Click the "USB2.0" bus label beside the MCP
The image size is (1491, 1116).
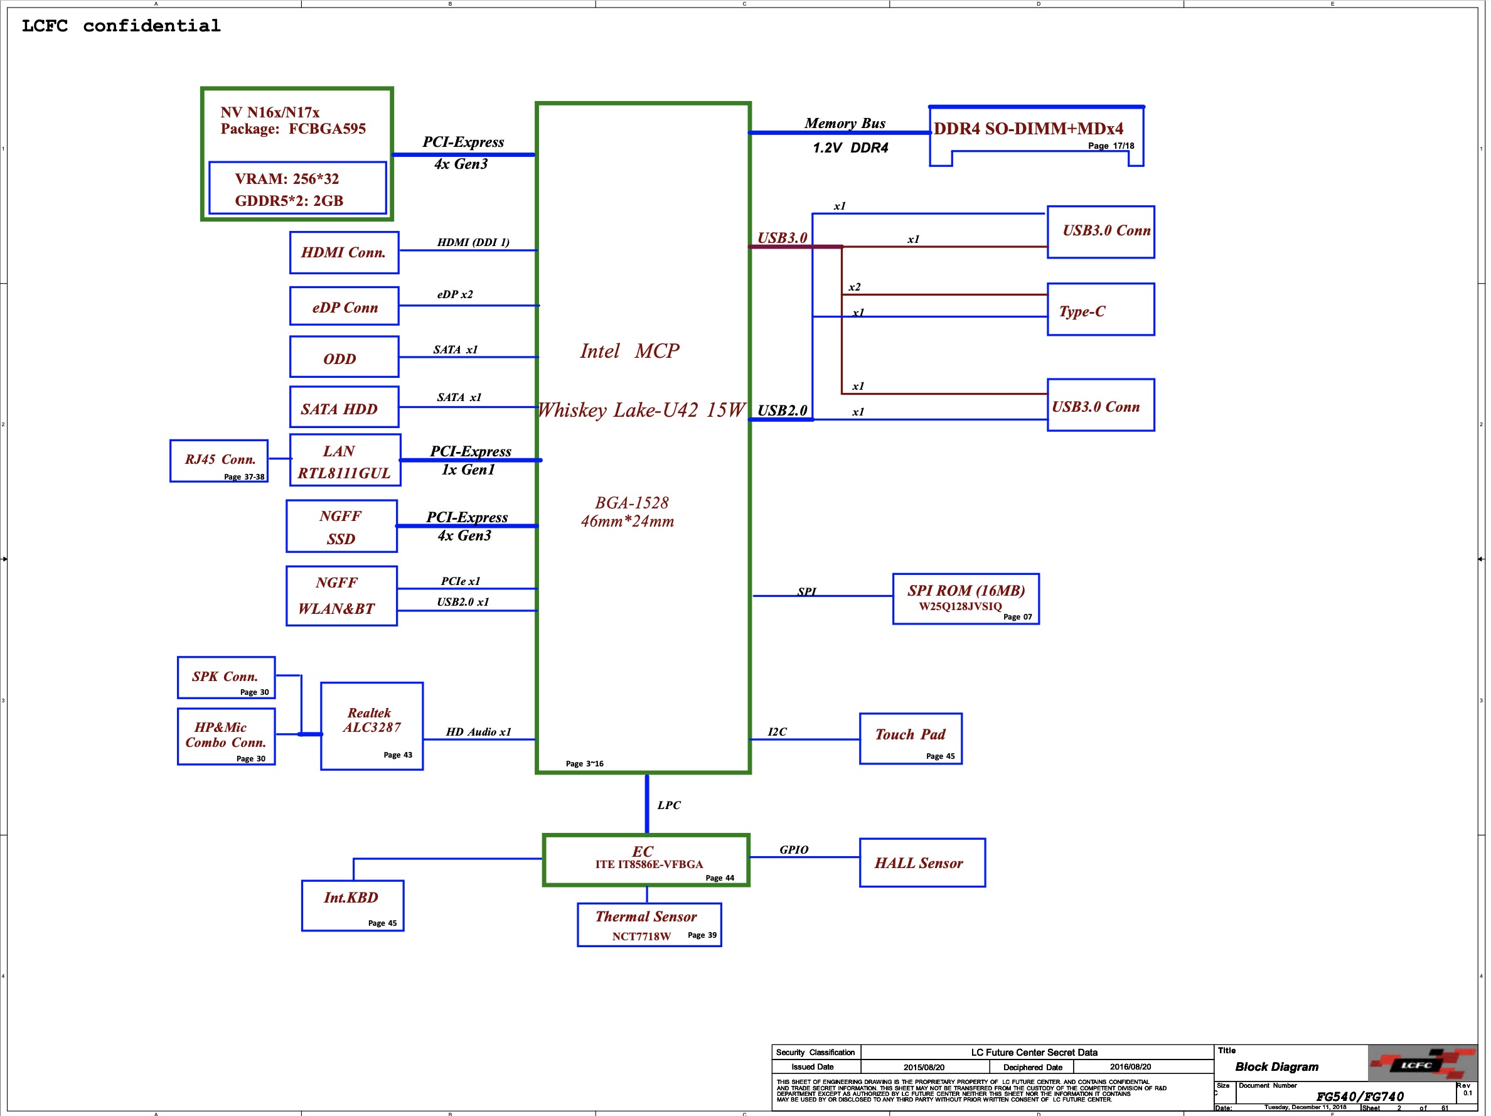pos(782,410)
